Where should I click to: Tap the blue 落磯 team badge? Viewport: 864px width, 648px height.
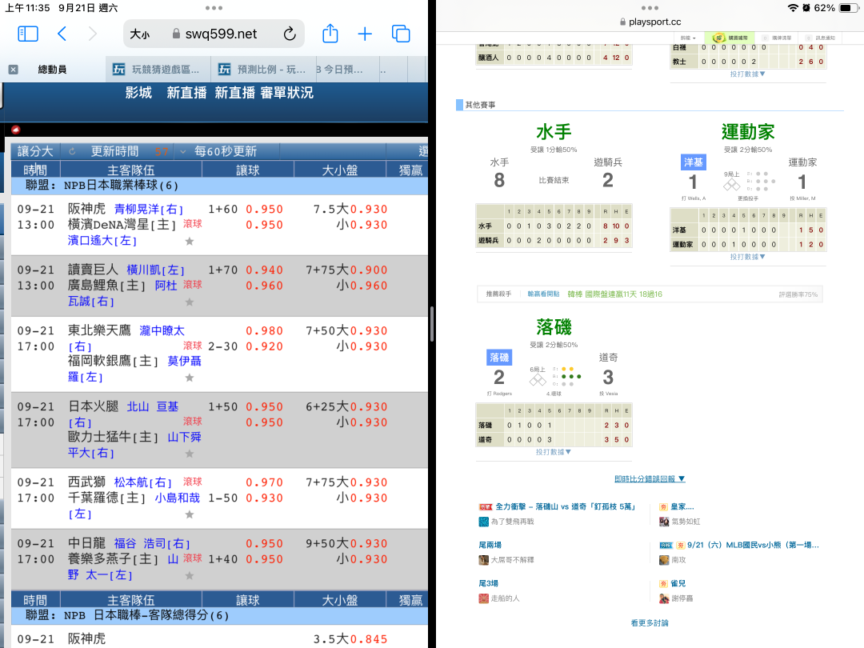point(499,357)
